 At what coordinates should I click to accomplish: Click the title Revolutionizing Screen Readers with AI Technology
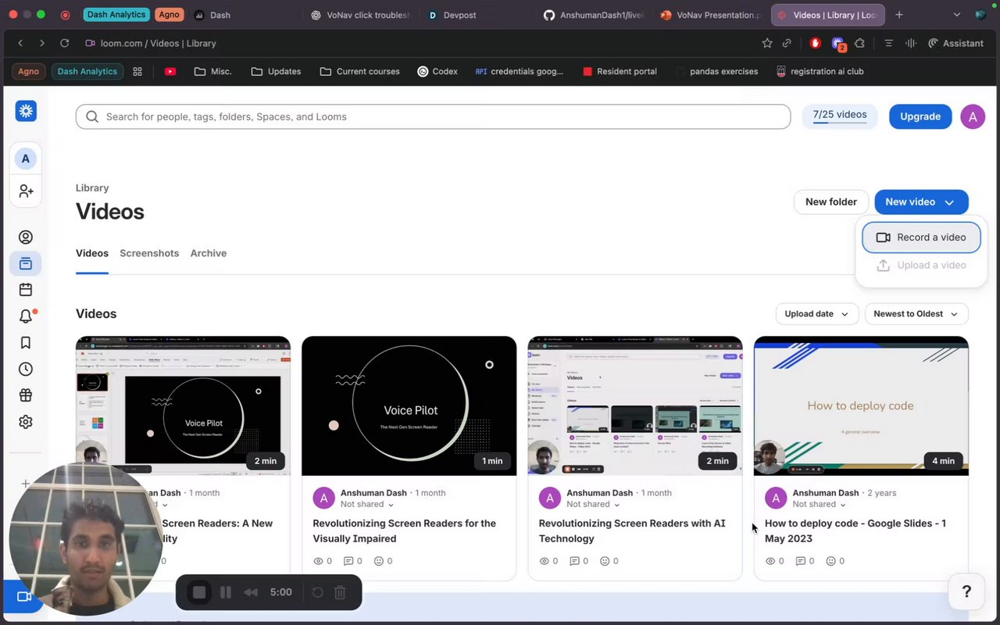point(632,531)
